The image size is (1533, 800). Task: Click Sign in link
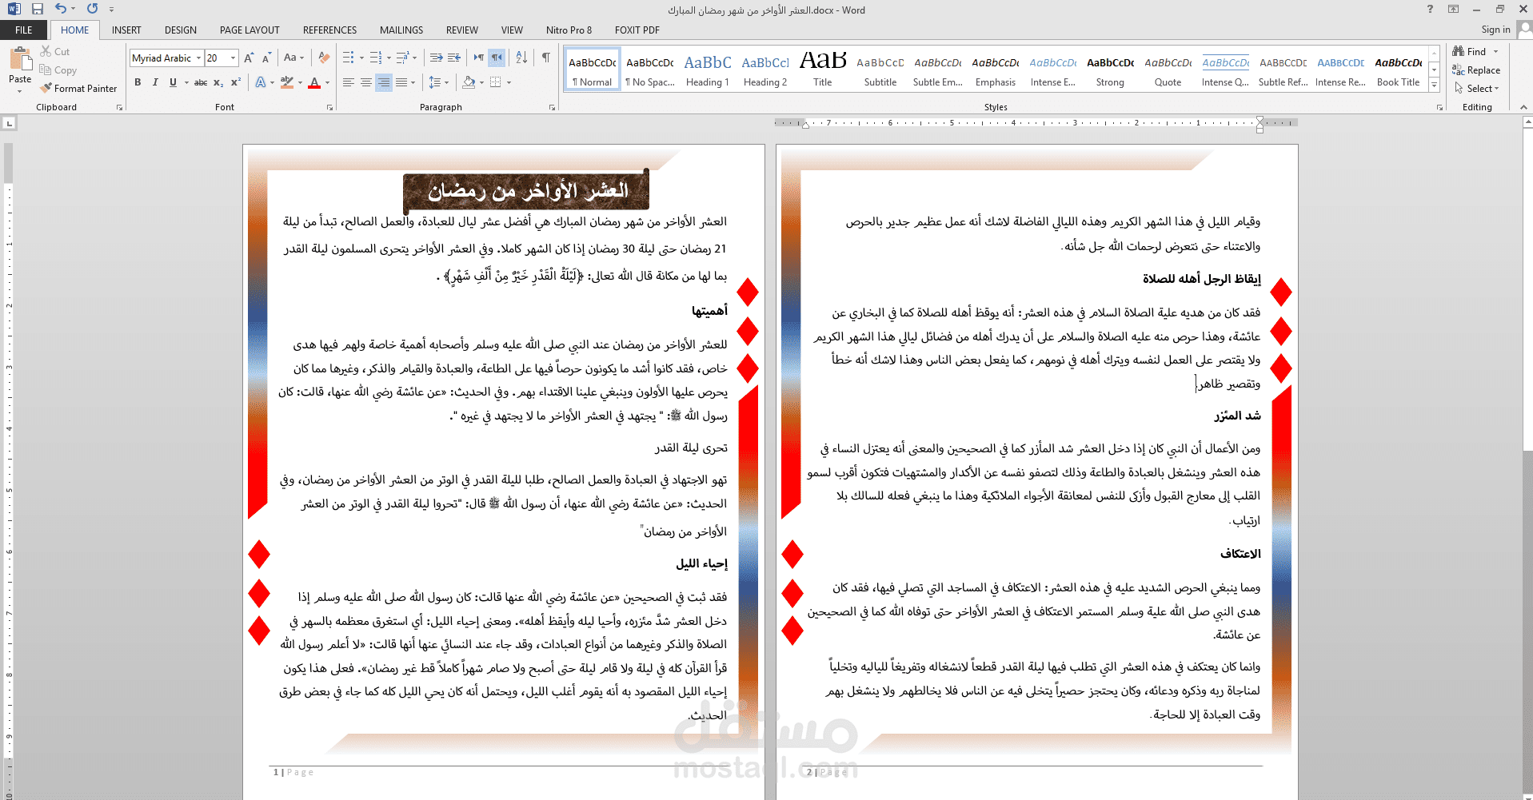click(1495, 30)
